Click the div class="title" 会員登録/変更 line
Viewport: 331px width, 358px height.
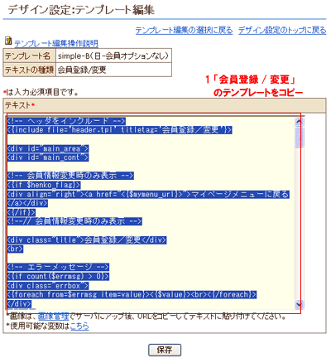(87, 240)
